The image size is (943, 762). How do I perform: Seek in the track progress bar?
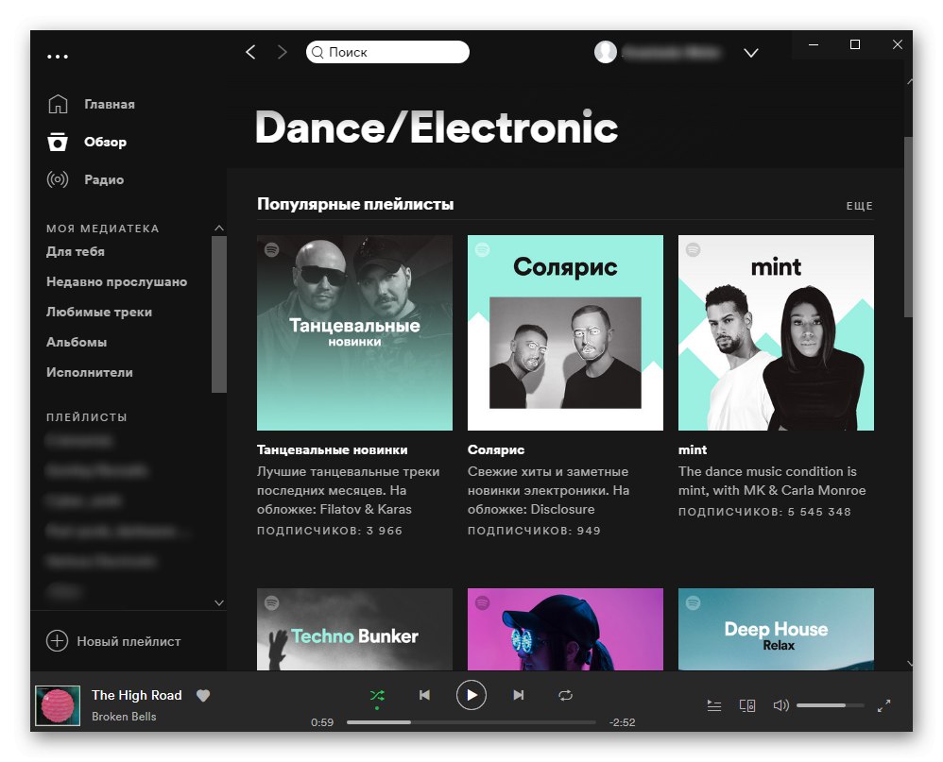coord(471,722)
